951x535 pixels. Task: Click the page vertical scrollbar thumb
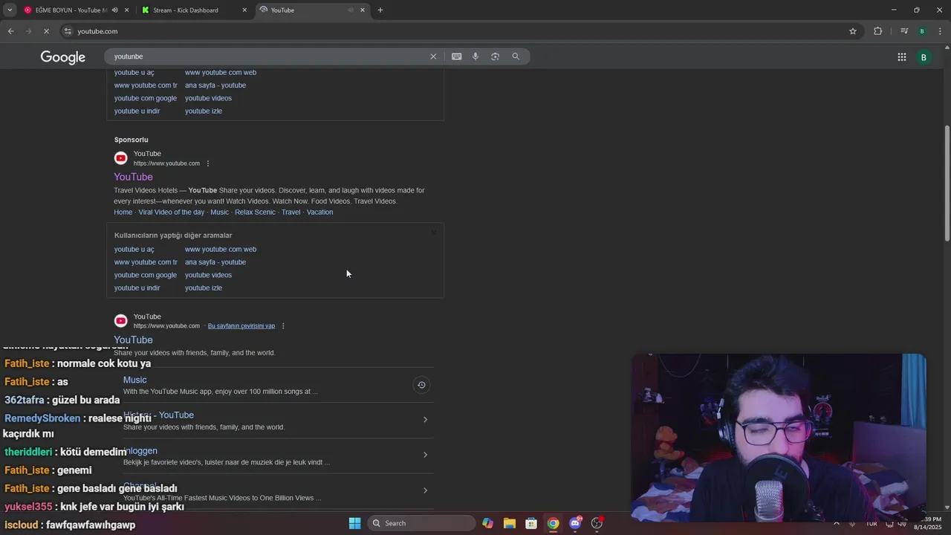coord(947,183)
